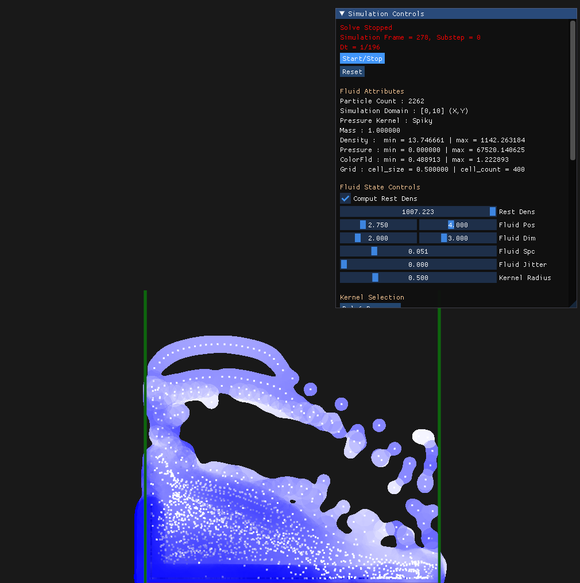
Task: Click the Density min/max readout line
Action: tap(432, 140)
